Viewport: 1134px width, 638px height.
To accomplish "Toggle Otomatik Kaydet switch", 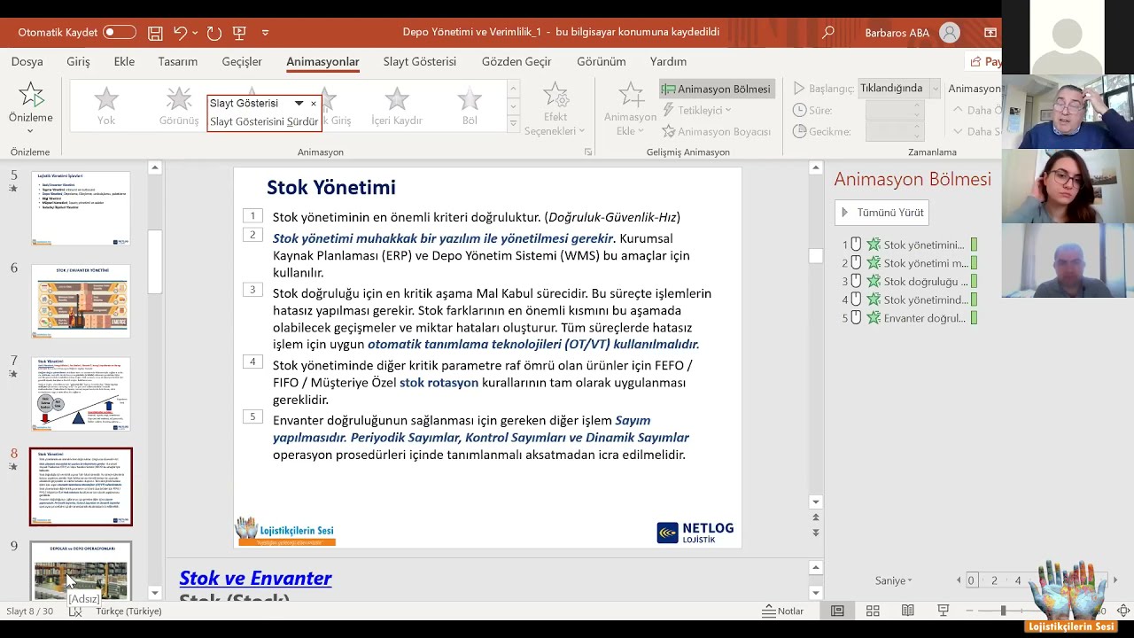I will click(x=120, y=33).
